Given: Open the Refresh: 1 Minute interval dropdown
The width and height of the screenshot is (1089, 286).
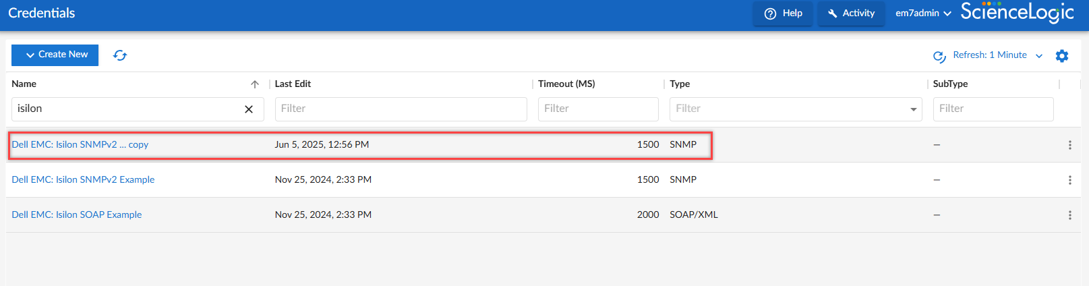Looking at the screenshot, I should click(x=989, y=55).
